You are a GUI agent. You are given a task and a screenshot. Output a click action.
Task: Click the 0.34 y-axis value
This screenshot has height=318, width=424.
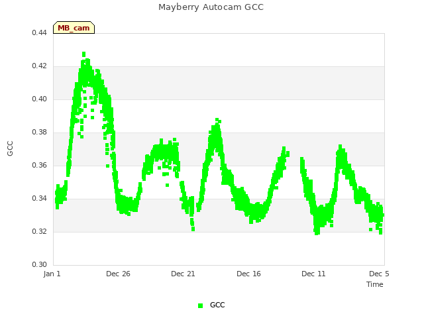tap(39, 199)
